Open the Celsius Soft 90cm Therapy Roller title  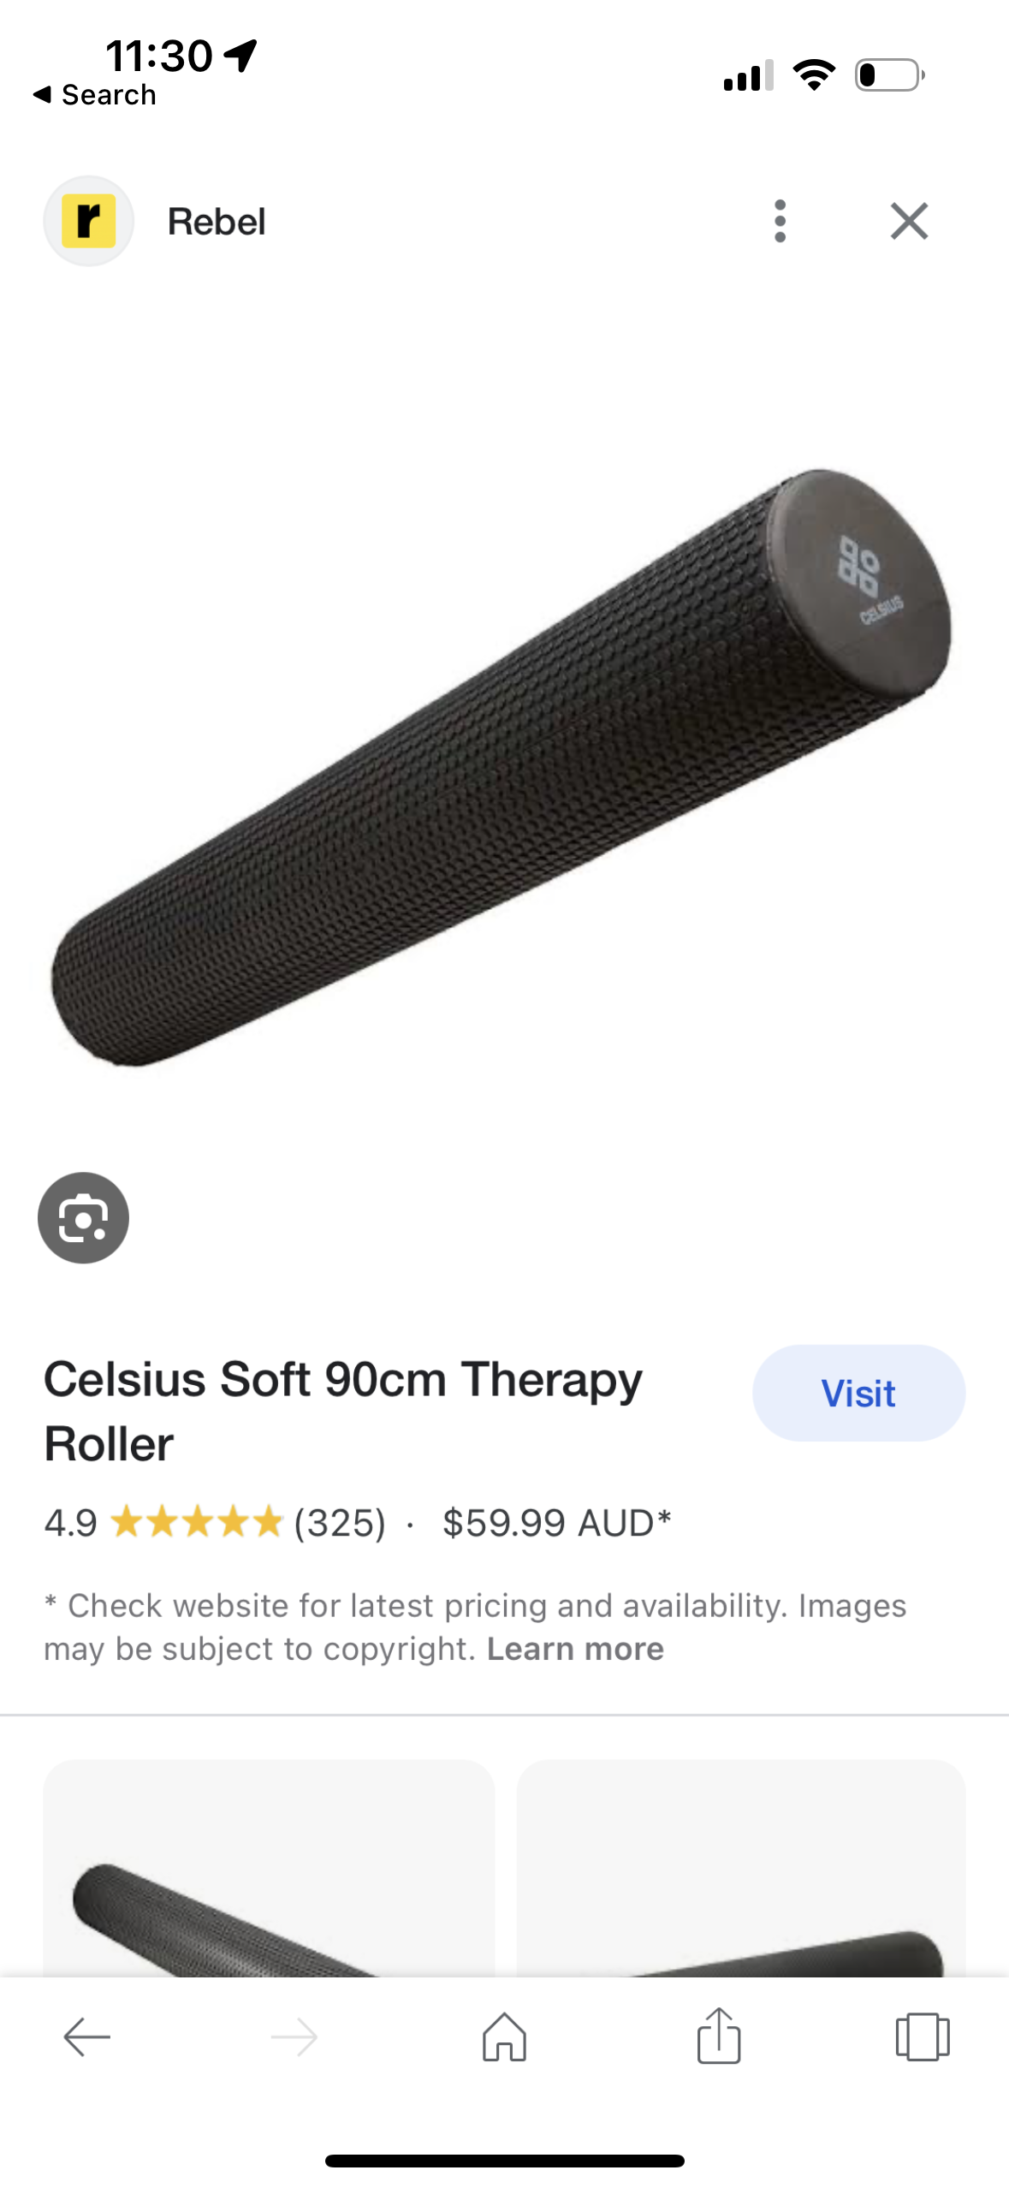(x=342, y=1411)
